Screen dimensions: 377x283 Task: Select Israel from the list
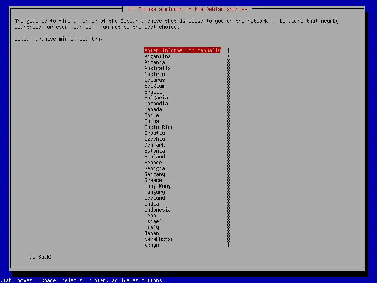(x=153, y=221)
